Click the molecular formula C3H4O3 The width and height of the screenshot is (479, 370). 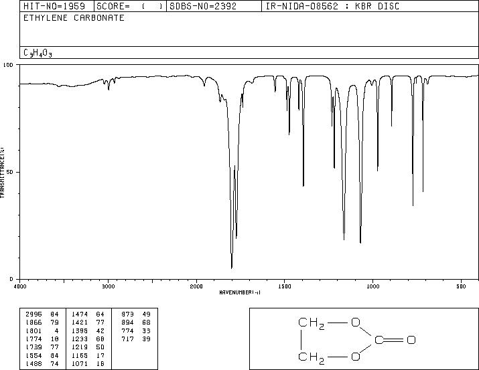click(38, 53)
